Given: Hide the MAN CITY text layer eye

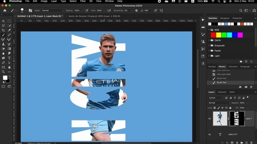Looking at the screenshot, I should pos(210,134).
